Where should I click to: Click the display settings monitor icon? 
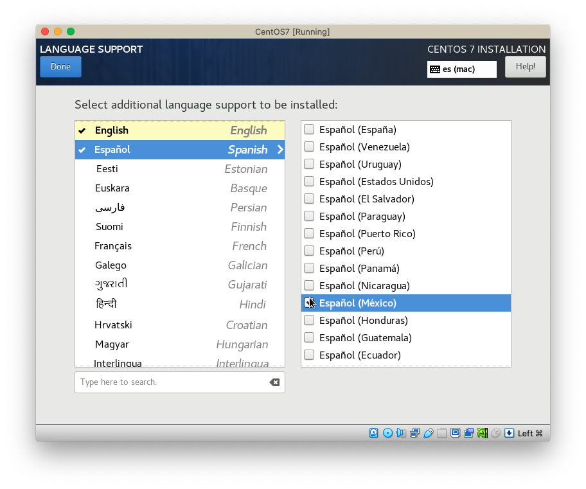point(456,433)
